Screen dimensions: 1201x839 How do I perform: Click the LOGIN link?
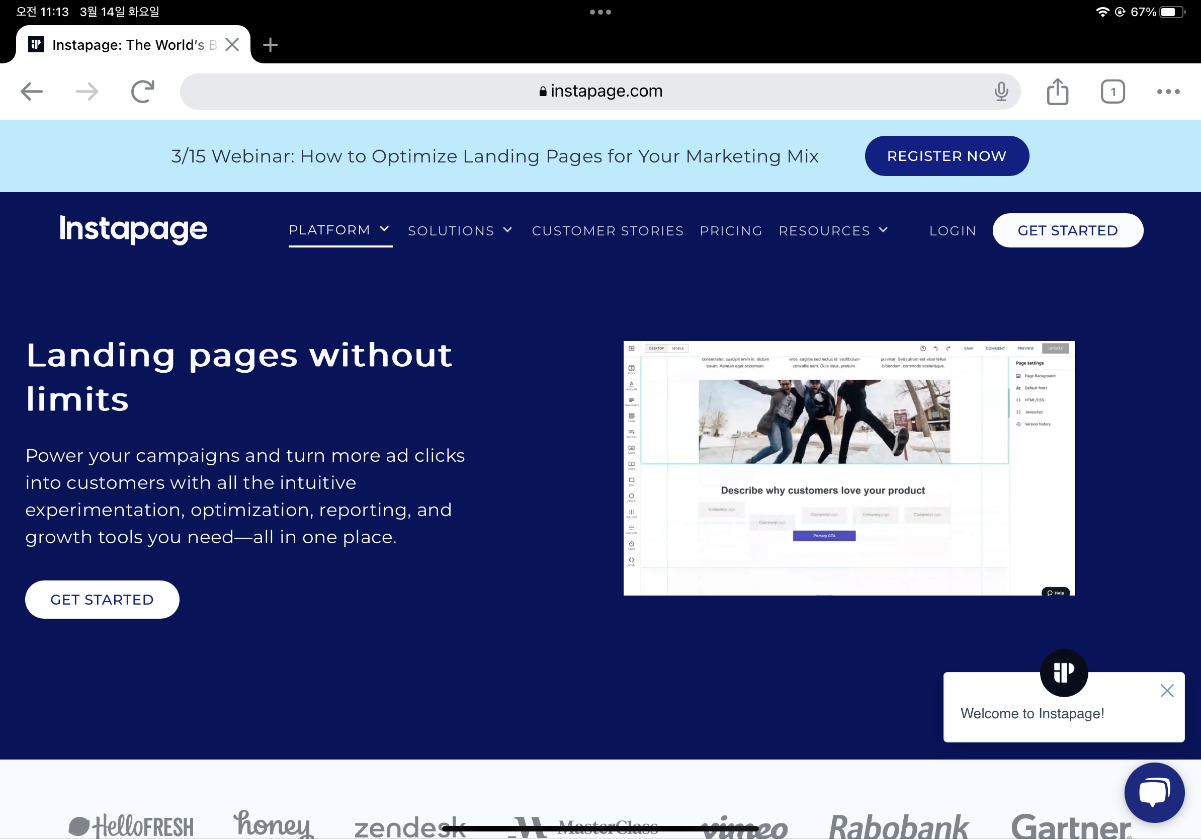(x=953, y=231)
